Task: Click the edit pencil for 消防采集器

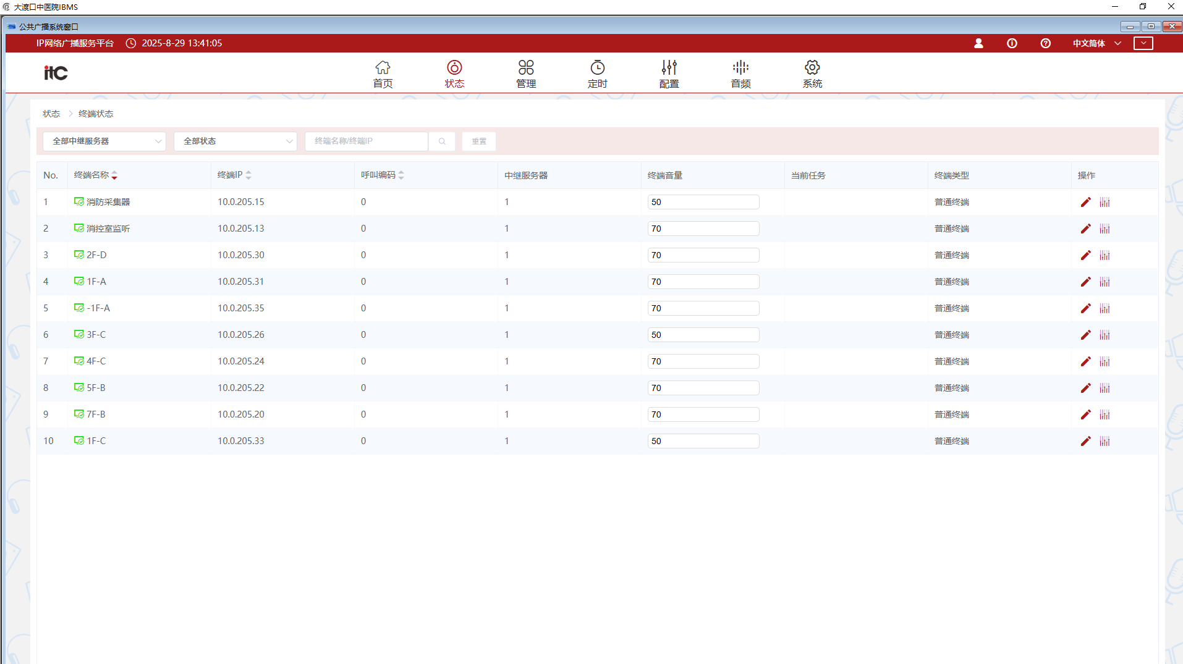Action: [x=1085, y=202]
